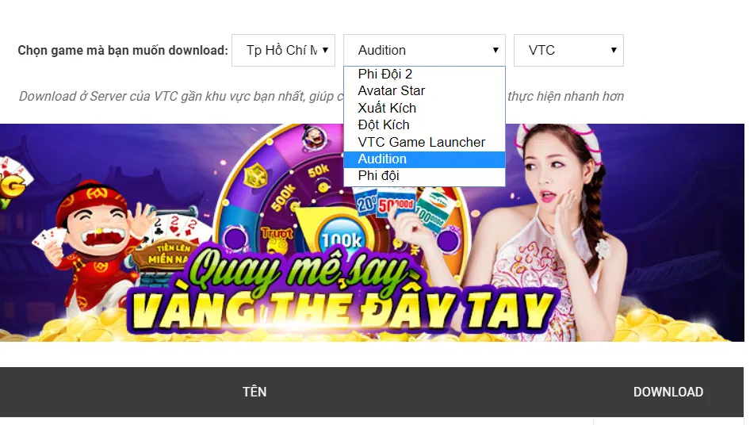Open the Tp Hồ Chí Minh city dropdown
This screenshot has height=425, width=750.
pos(283,50)
